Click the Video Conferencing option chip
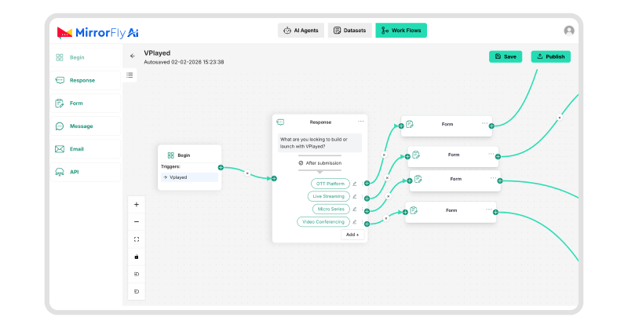This screenshot has width=628, height=328. click(x=323, y=222)
